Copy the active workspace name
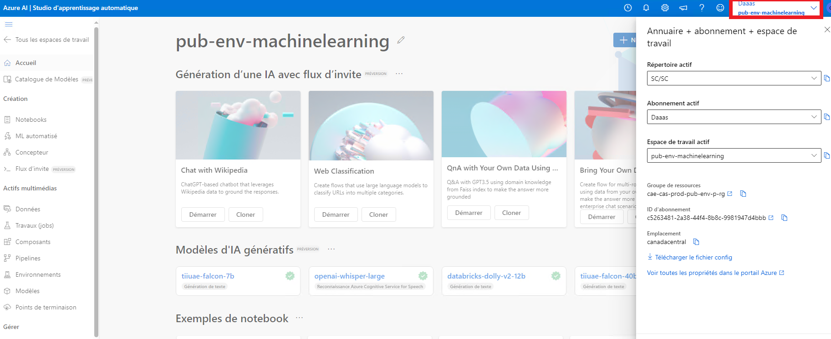This screenshot has width=831, height=339. click(827, 155)
